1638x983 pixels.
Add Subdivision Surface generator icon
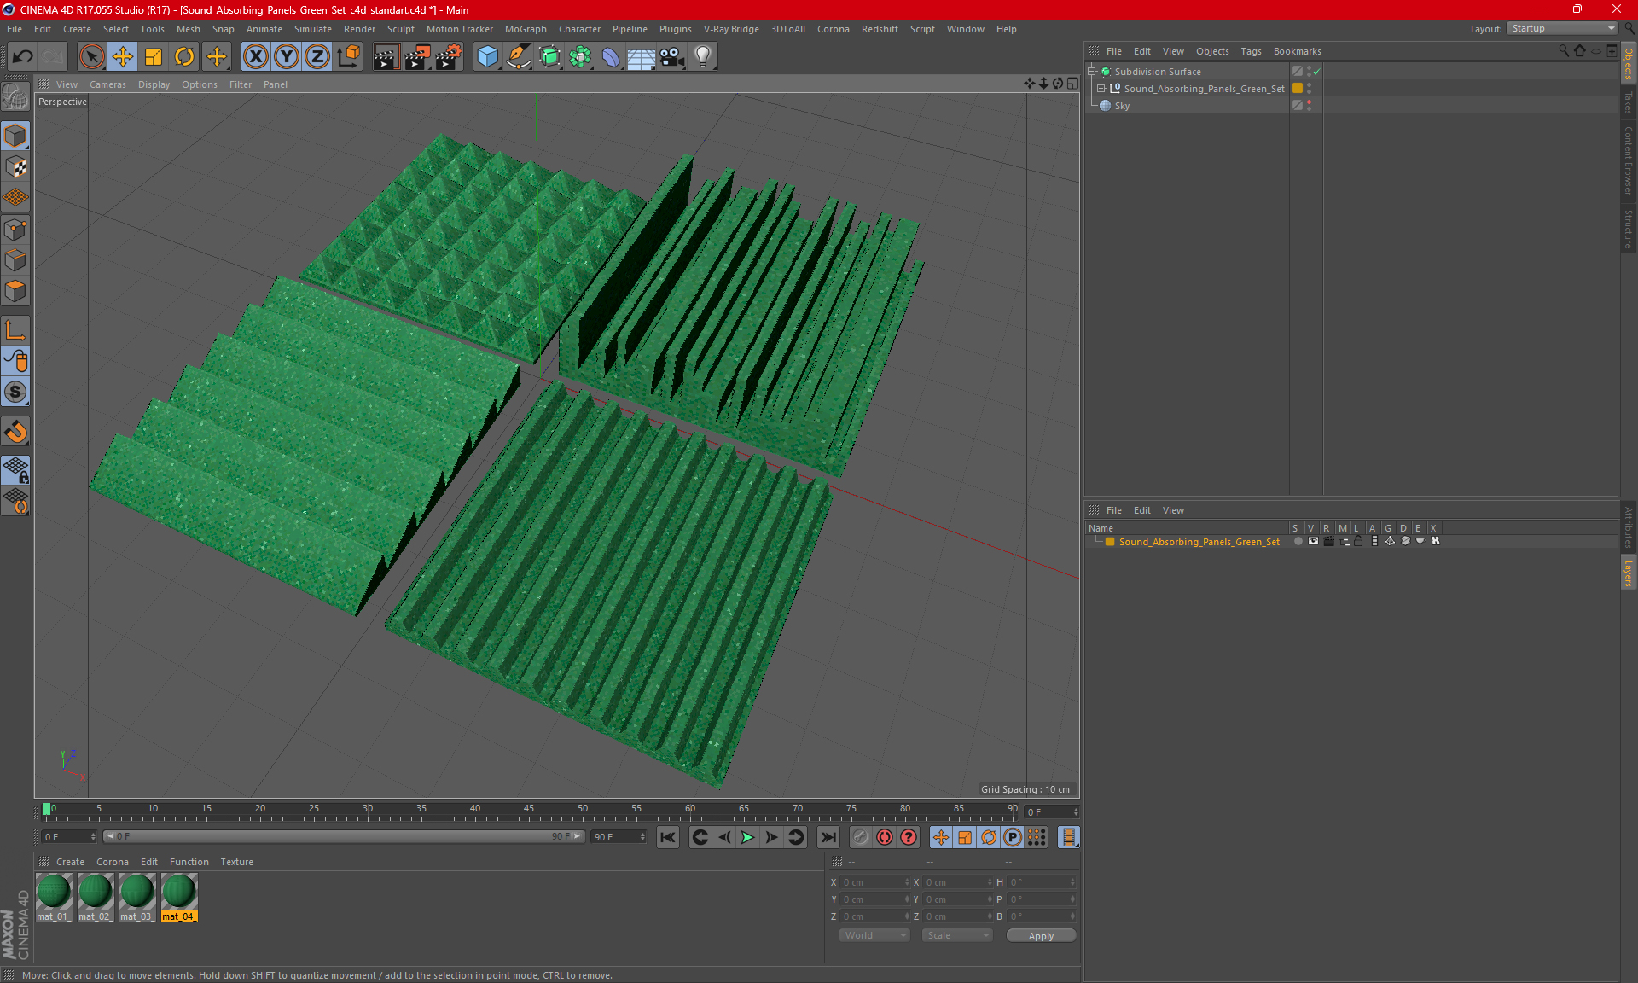549,57
